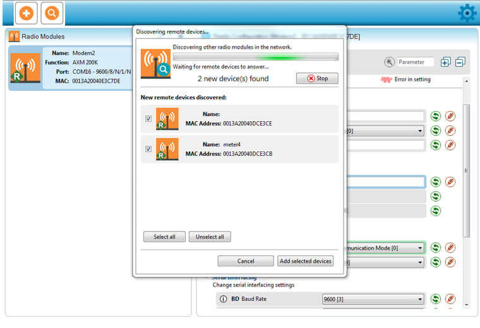Click the Unselect all button

(210, 237)
